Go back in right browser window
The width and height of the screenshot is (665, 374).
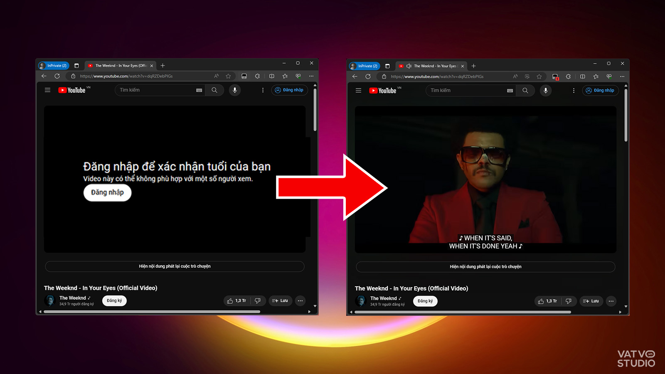point(355,76)
